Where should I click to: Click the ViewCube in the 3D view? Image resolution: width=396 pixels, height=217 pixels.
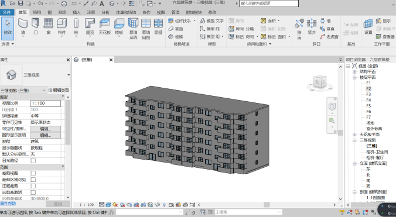(x=320, y=82)
